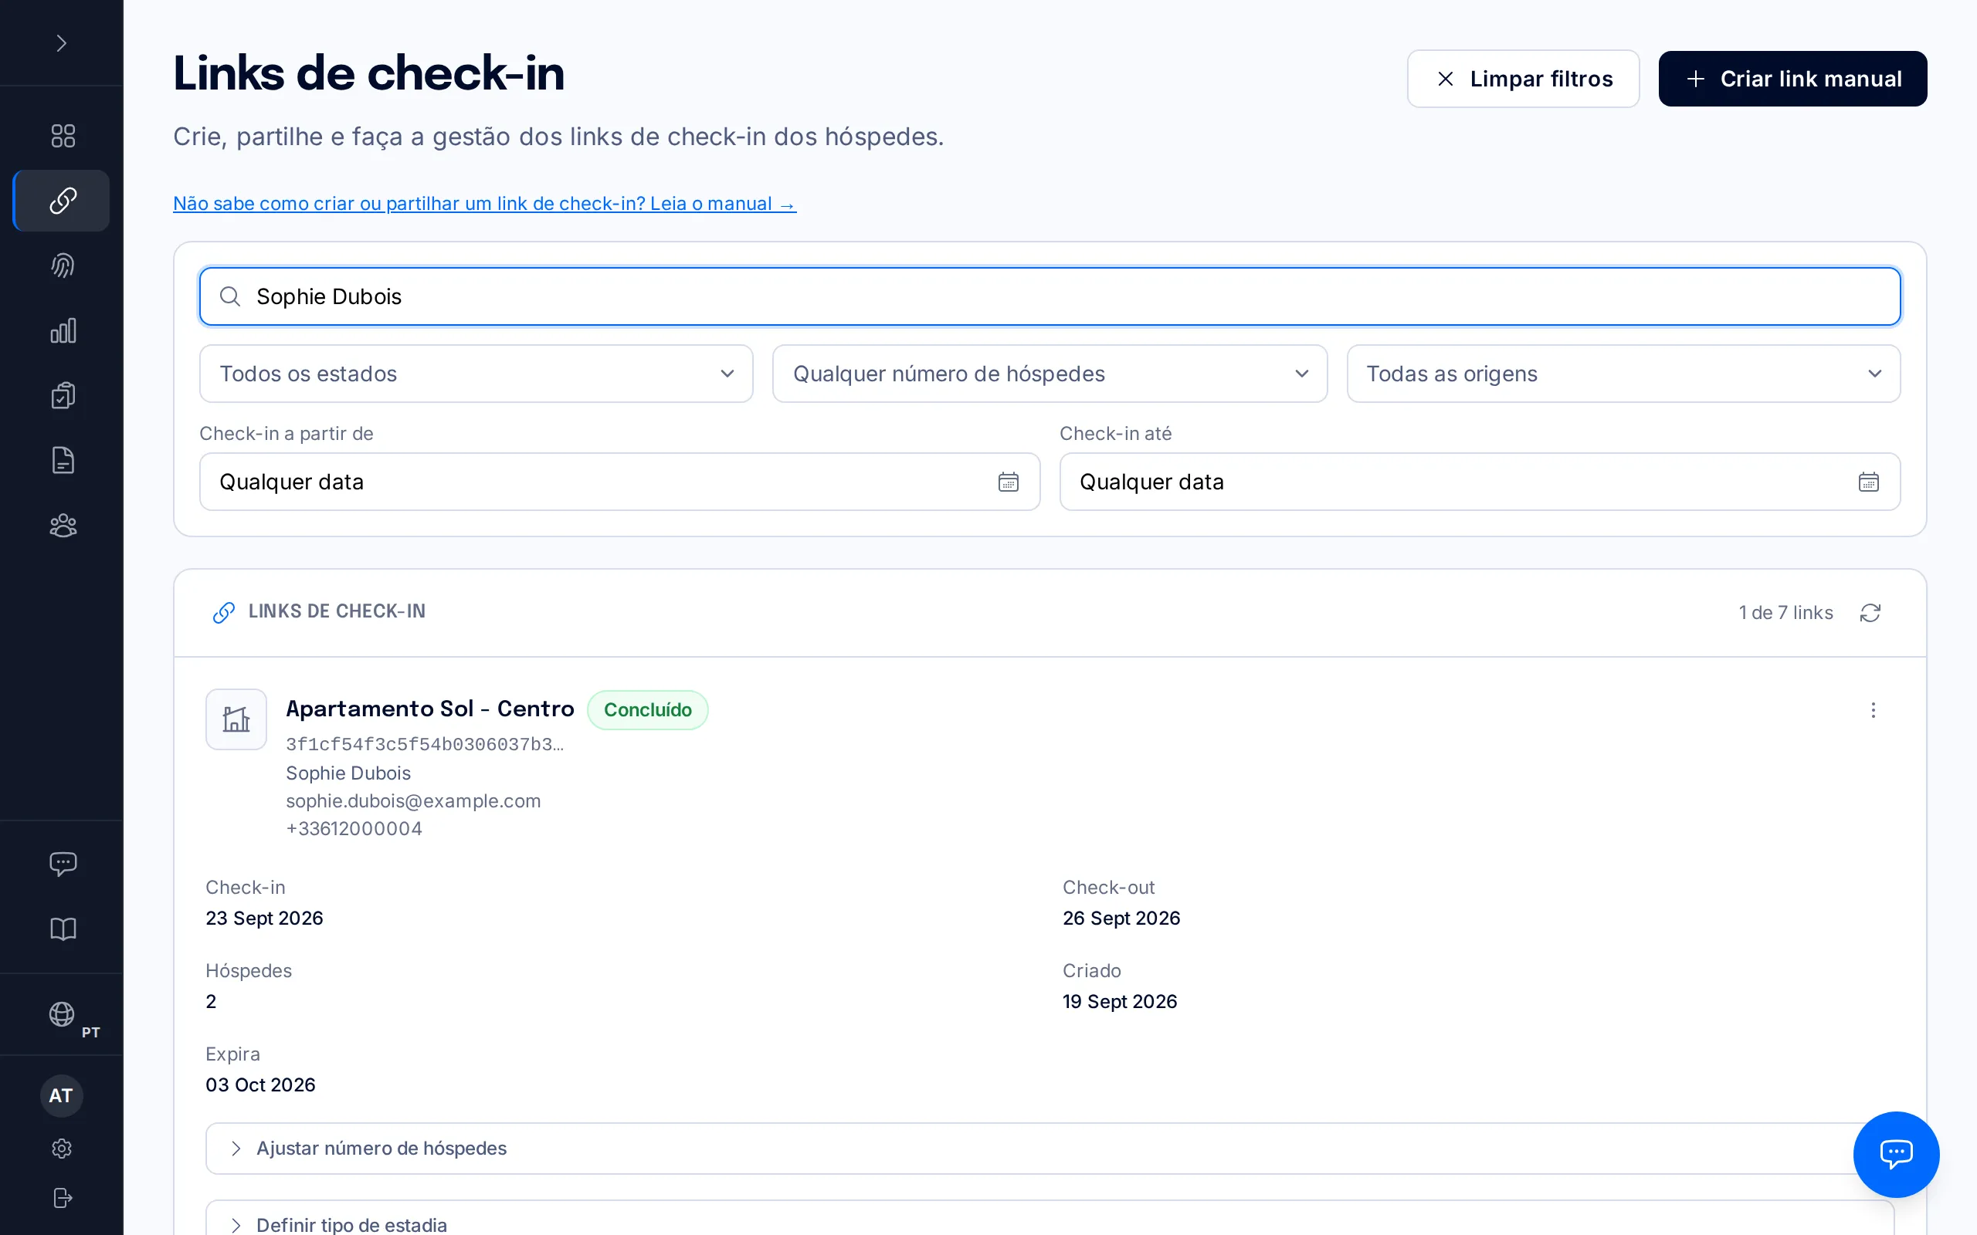Screen dimensions: 1977x1235
Task: Open the Qualquer número de hóspedes dropdown
Action: click(x=1050, y=374)
